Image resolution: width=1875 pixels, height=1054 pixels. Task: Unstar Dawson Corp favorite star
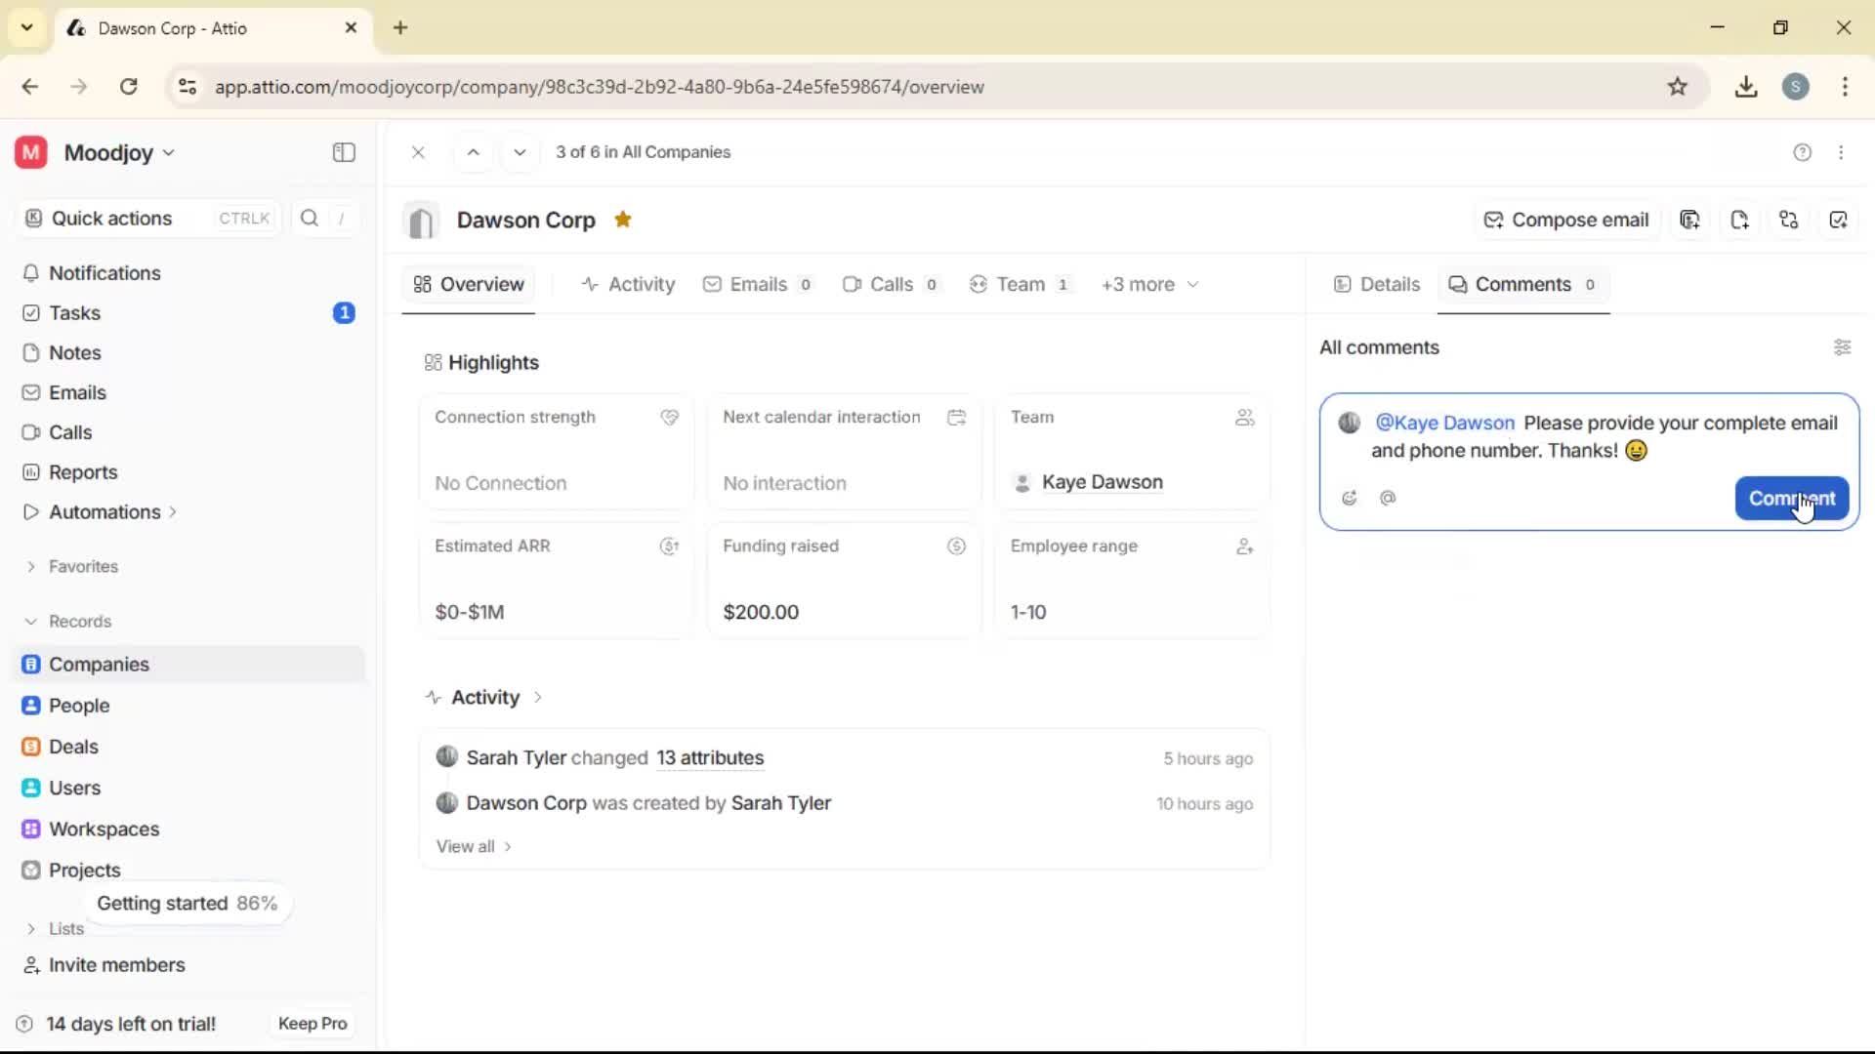[x=623, y=220]
